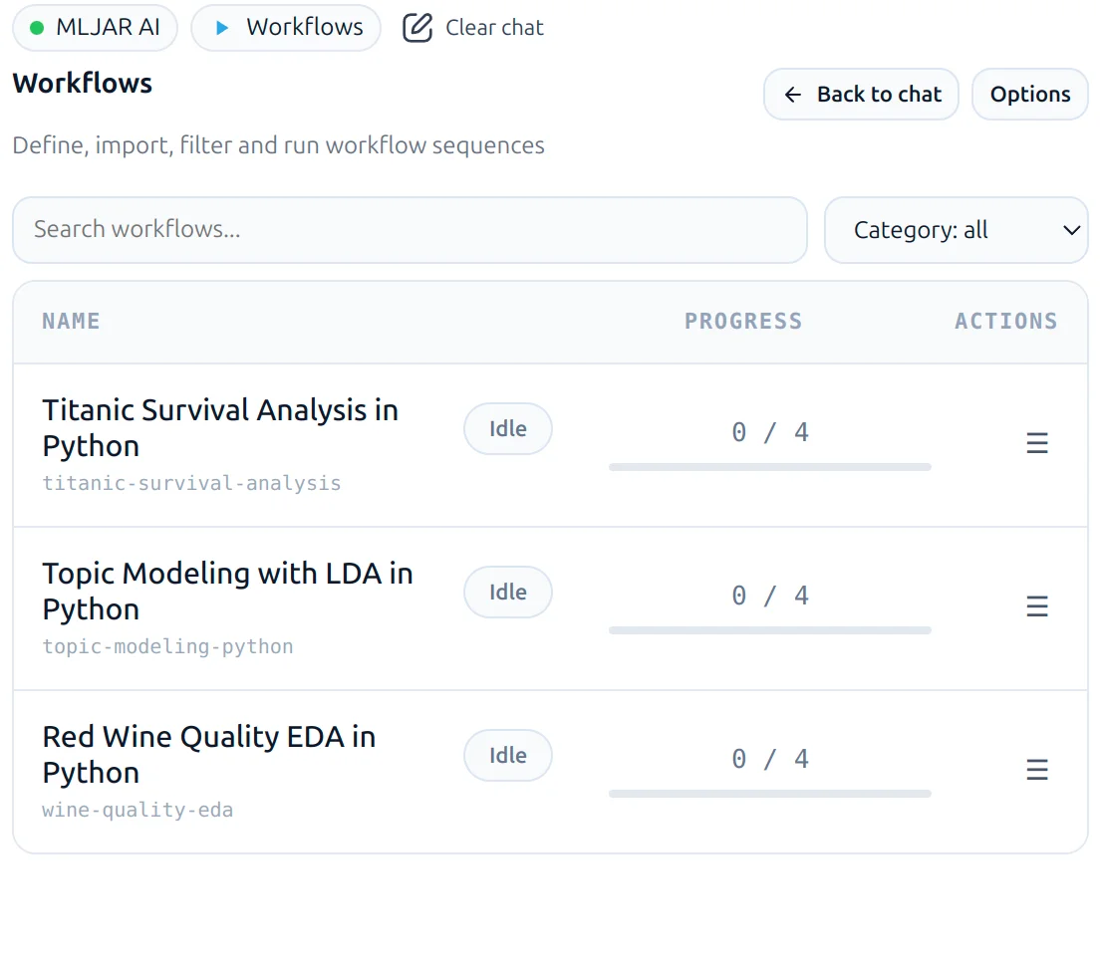The width and height of the screenshot is (1102, 959).
Task: Open the Category: all dropdown
Action: (x=956, y=230)
